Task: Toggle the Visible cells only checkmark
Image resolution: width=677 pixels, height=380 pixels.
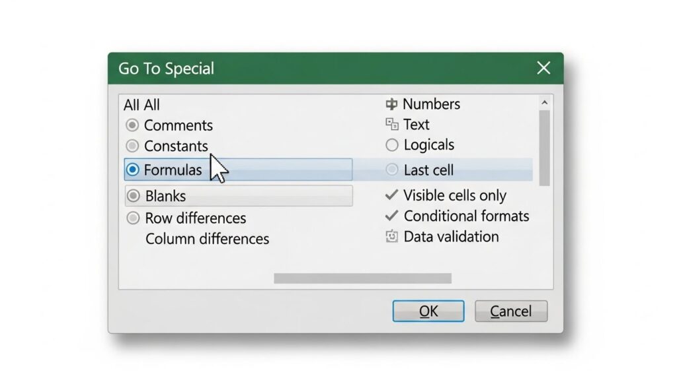Action: coord(392,195)
